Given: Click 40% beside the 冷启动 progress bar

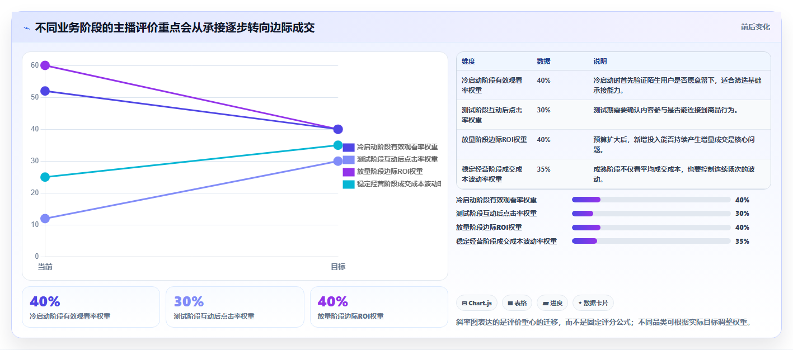Looking at the screenshot, I should click(742, 200).
